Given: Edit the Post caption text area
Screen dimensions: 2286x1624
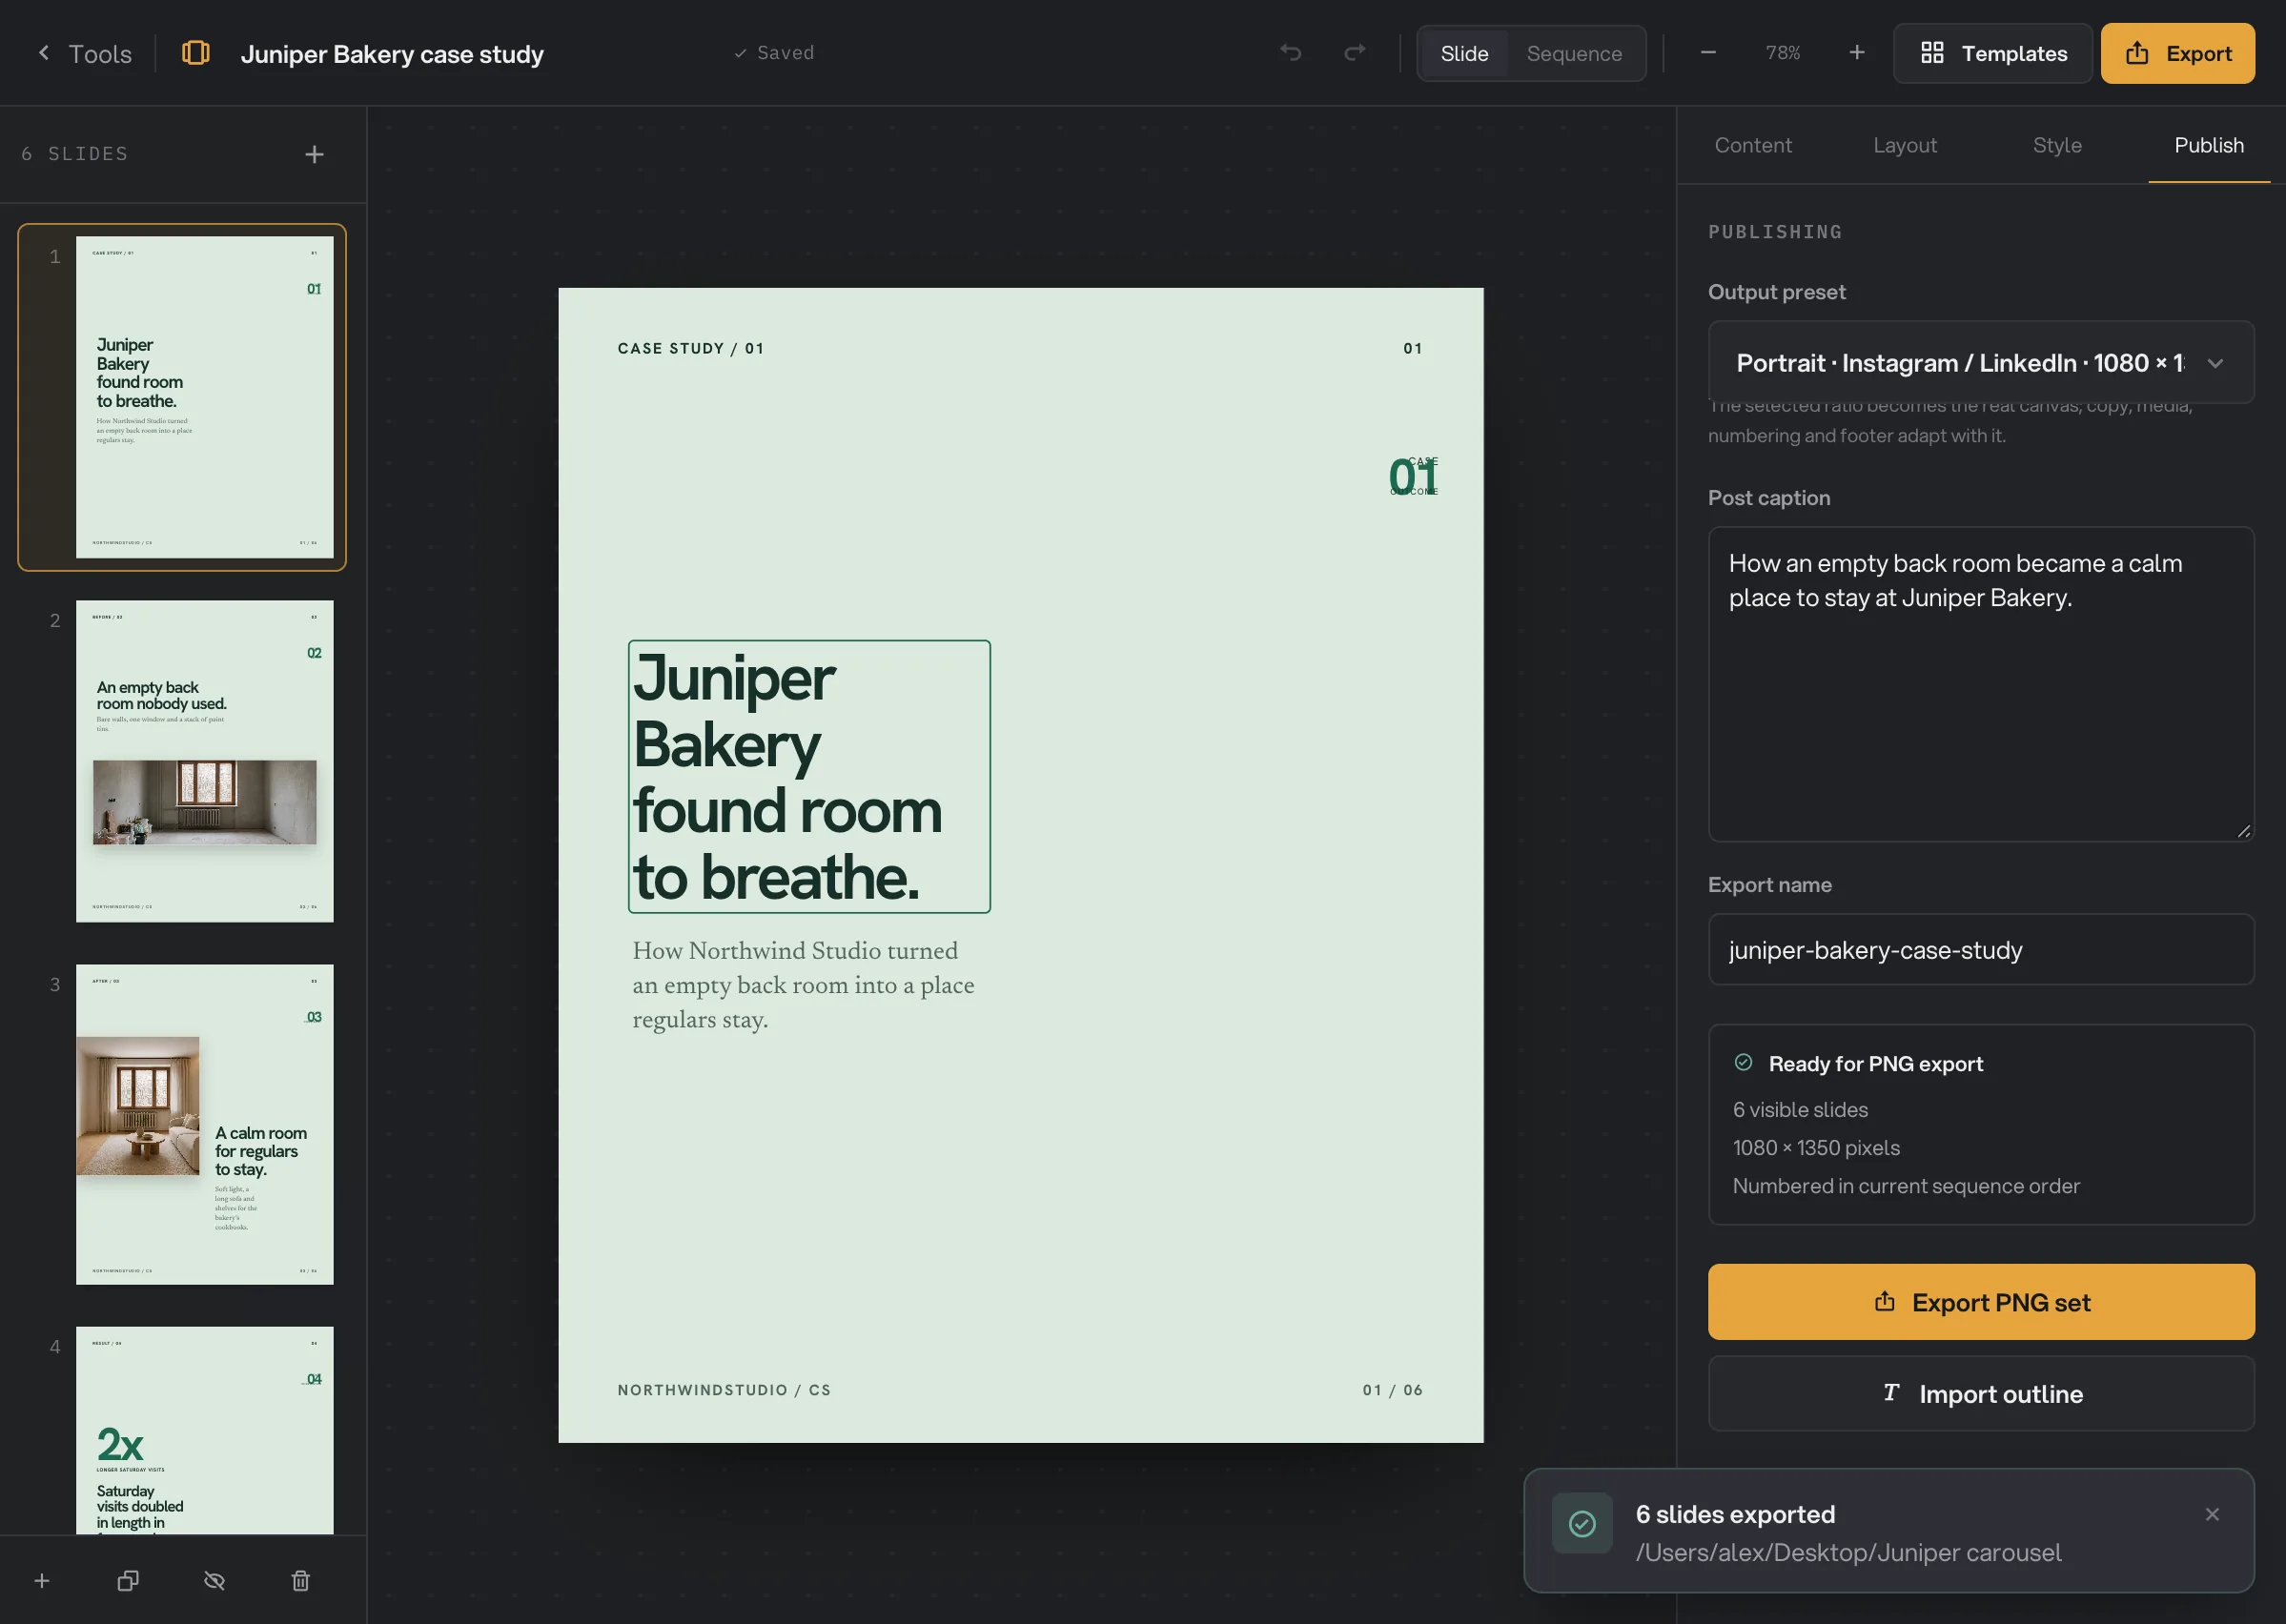Looking at the screenshot, I should [1980, 684].
